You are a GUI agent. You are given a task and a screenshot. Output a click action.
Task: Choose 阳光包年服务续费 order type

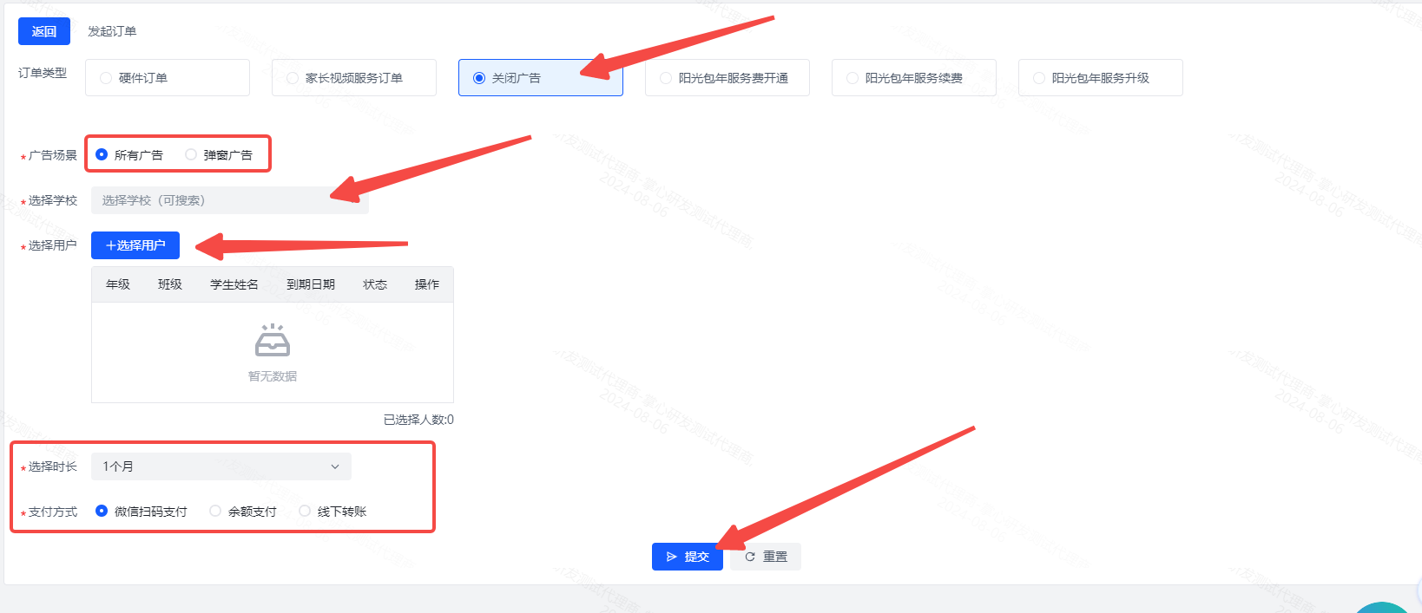click(913, 78)
